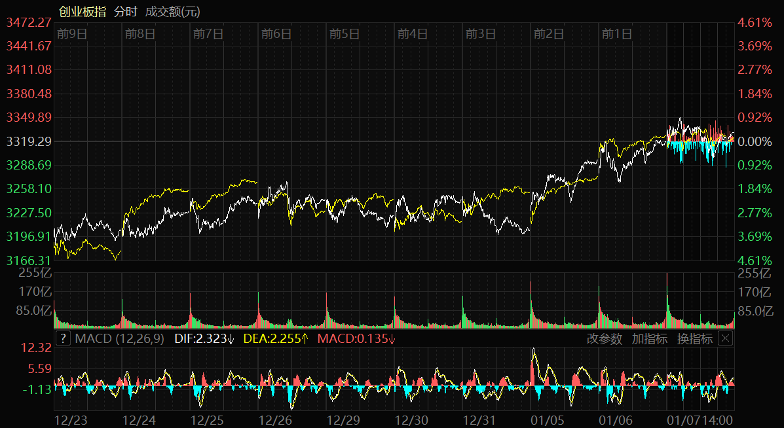Click the 3319.29 baseline price label
Viewport: 784px width, 428px height.
29,141
